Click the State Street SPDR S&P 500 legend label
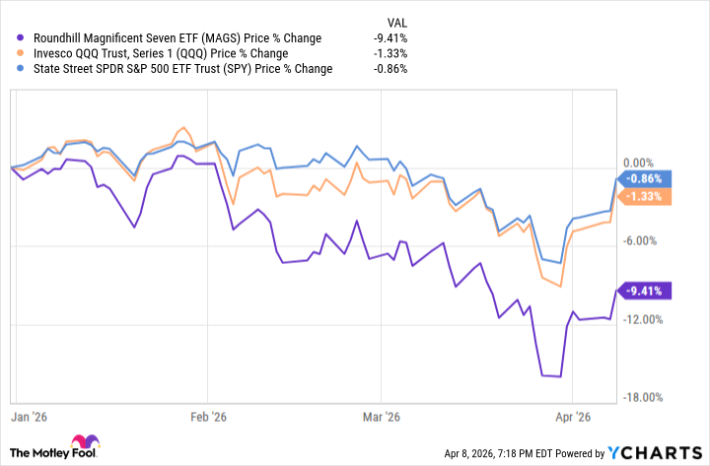This screenshot has height=466, width=710. 176,69
